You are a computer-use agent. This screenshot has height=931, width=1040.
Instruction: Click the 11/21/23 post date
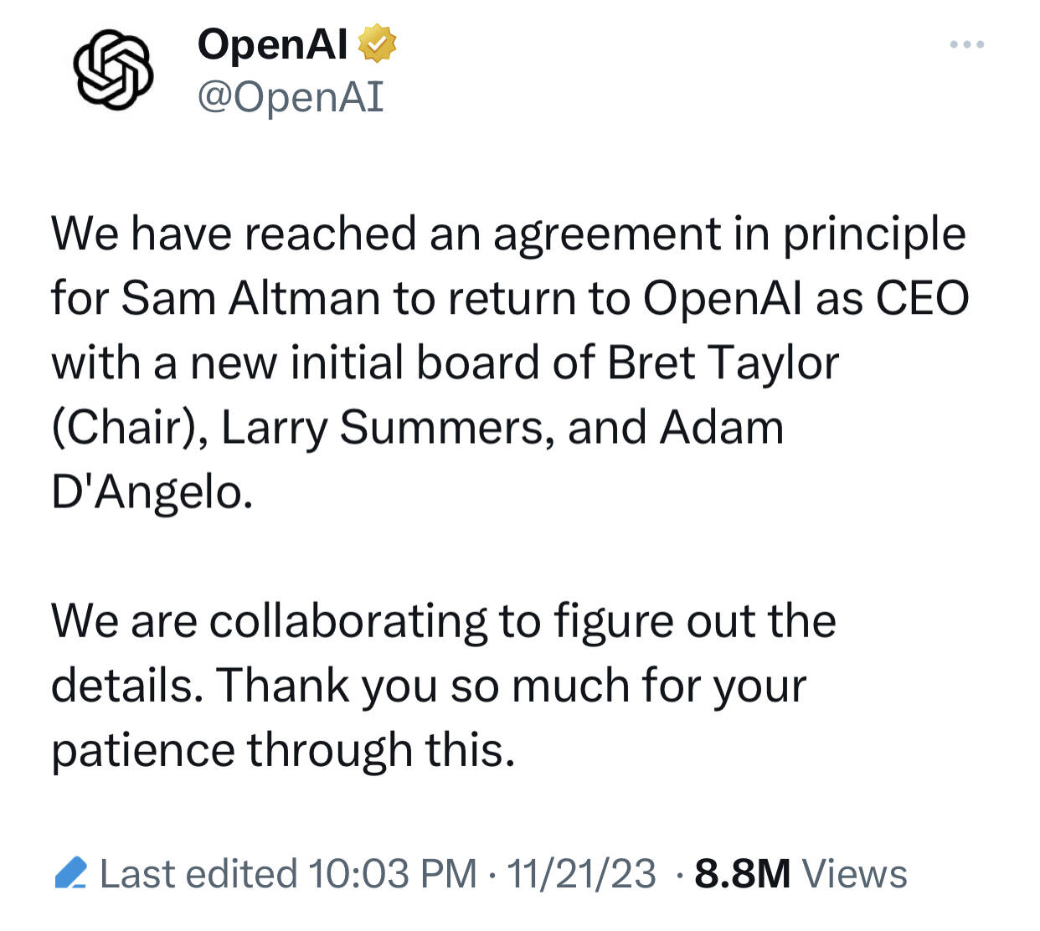(x=581, y=874)
